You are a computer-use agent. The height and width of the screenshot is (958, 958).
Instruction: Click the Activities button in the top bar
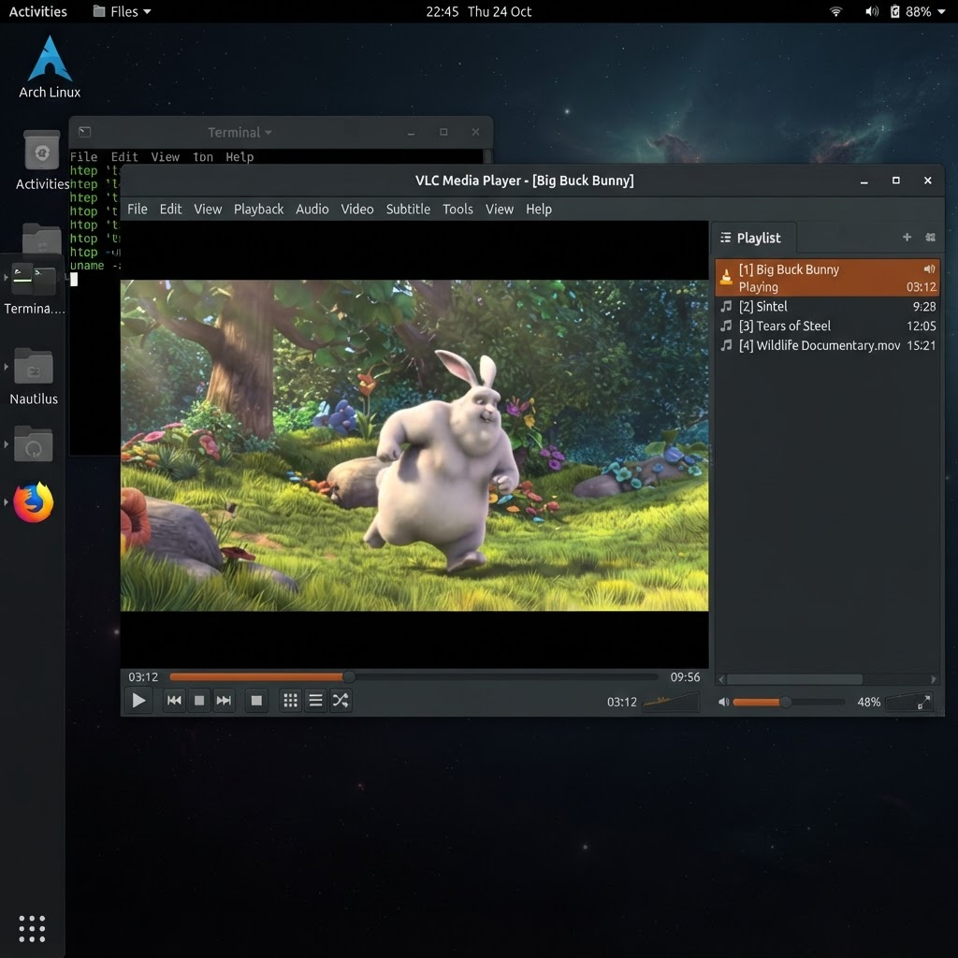(x=37, y=11)
